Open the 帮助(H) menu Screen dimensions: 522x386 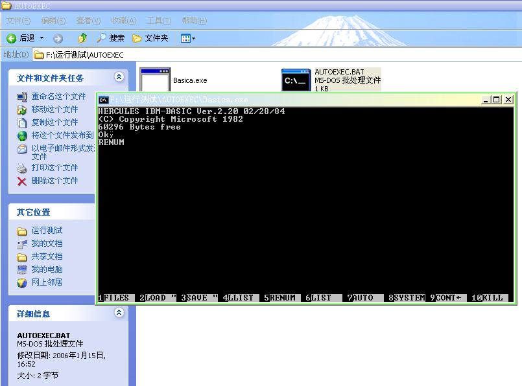coord(194,21)
